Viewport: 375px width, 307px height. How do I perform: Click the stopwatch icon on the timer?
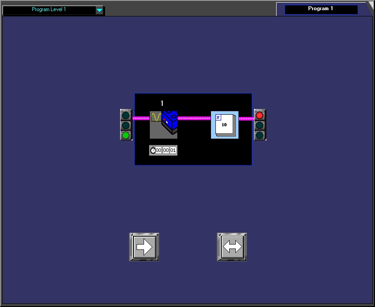pos(153,151)
